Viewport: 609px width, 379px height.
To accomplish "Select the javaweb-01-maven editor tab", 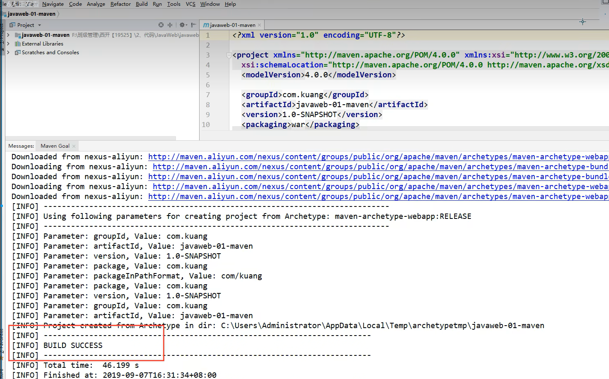I will coord(233,25).
